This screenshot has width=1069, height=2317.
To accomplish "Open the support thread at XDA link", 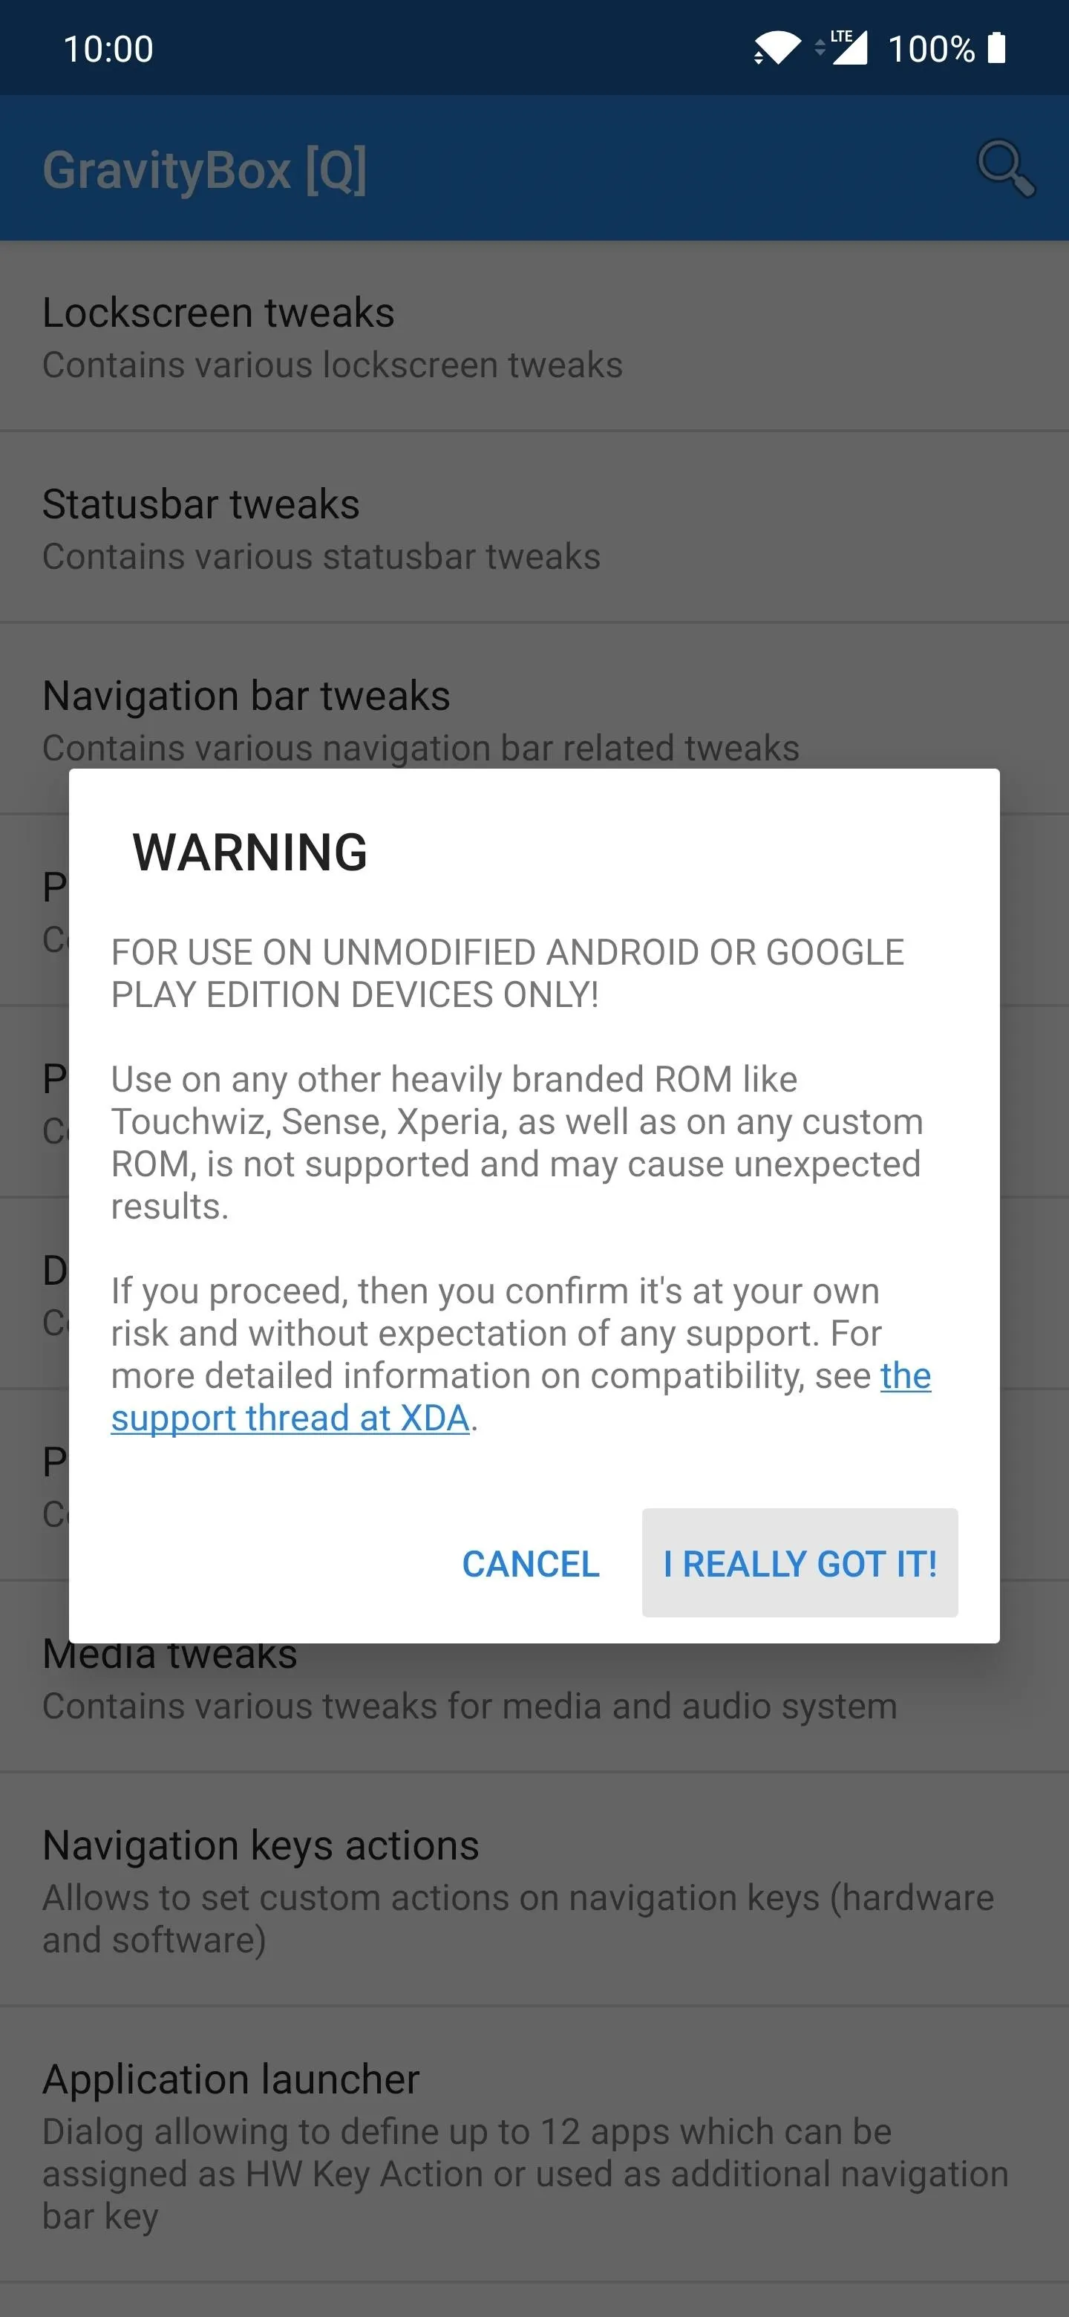I will 520,1397.
